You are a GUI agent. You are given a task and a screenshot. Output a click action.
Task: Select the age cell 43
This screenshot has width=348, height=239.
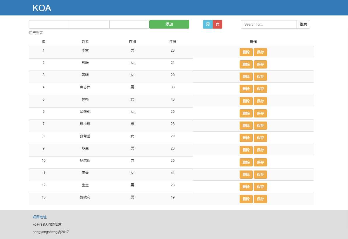click(173, 99)
